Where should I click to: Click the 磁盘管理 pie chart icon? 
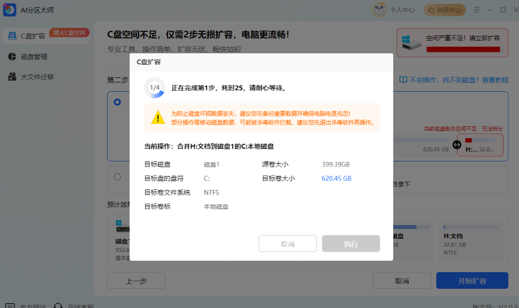(x=12, y=57)
